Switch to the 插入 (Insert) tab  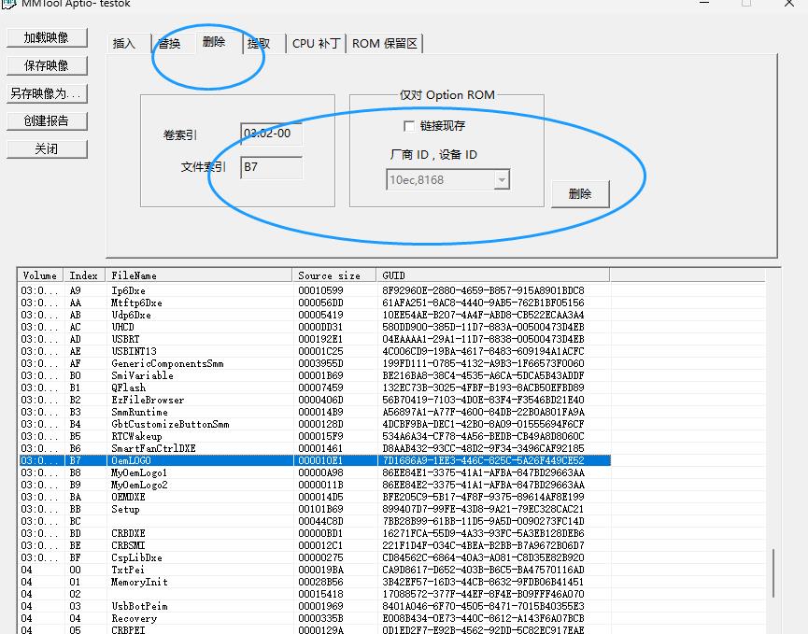129,43
